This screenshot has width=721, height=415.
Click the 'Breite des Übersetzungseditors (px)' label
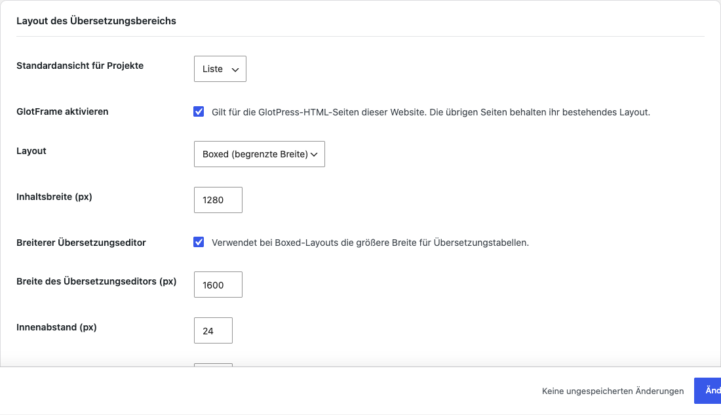point(96,281)
